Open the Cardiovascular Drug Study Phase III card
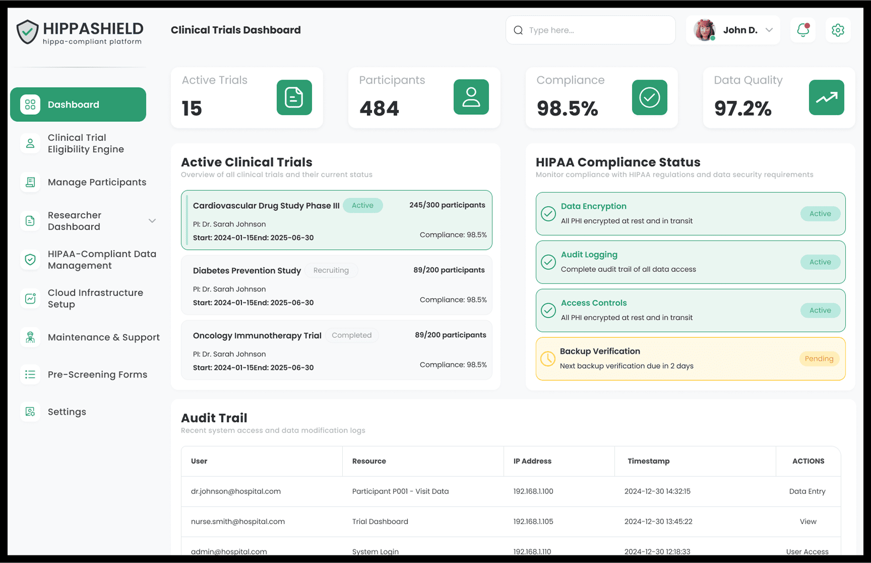871x563 pixels. tap(336, 220)
